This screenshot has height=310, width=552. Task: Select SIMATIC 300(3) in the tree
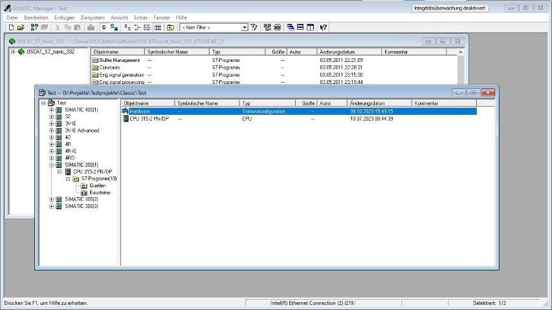pyautogui.click(x=82, y=206)
